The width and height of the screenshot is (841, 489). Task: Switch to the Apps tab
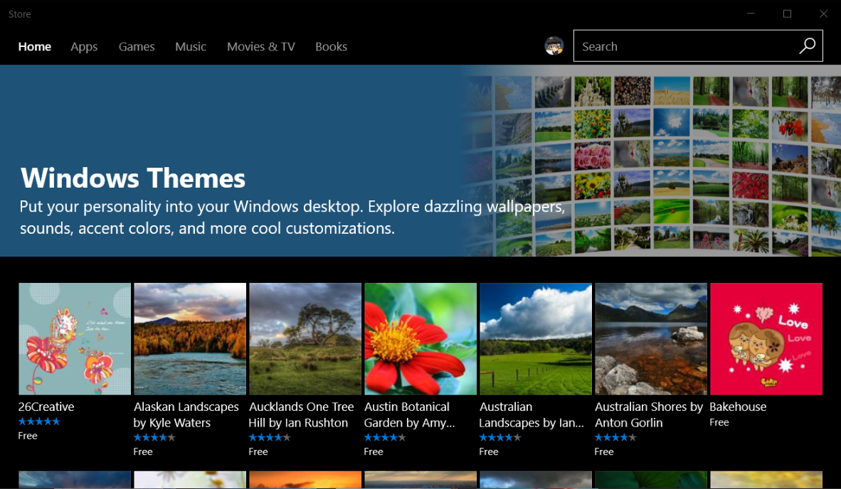[x=84, y=47]
